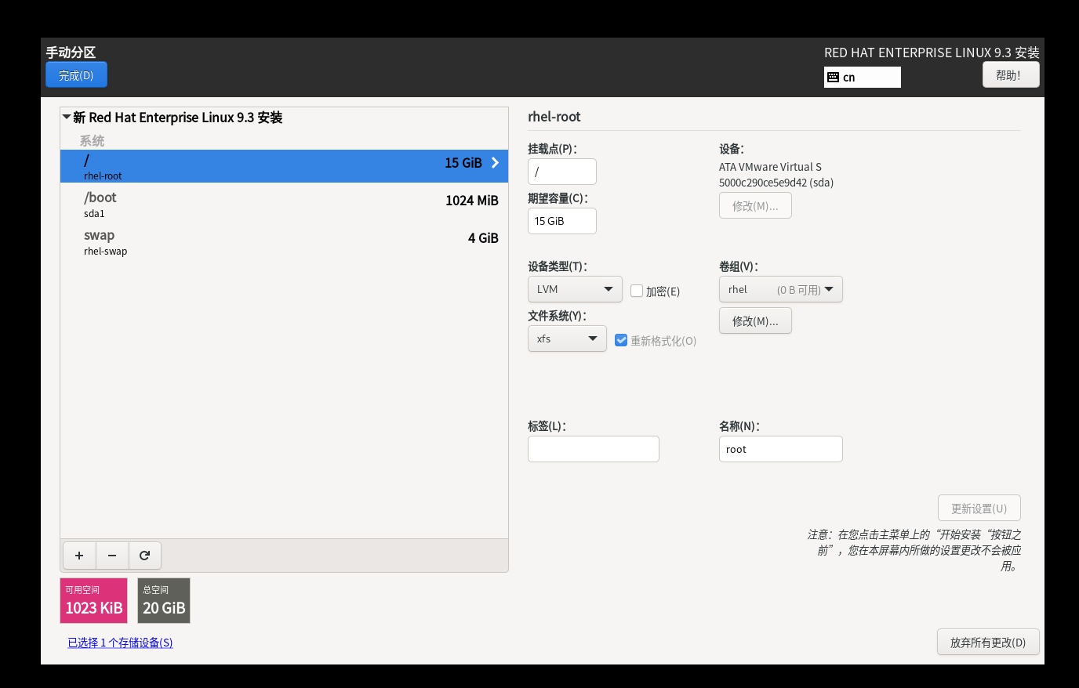Enable the 加密(E) encryption checkbox

pyautogui.click(x=636, y=291)
